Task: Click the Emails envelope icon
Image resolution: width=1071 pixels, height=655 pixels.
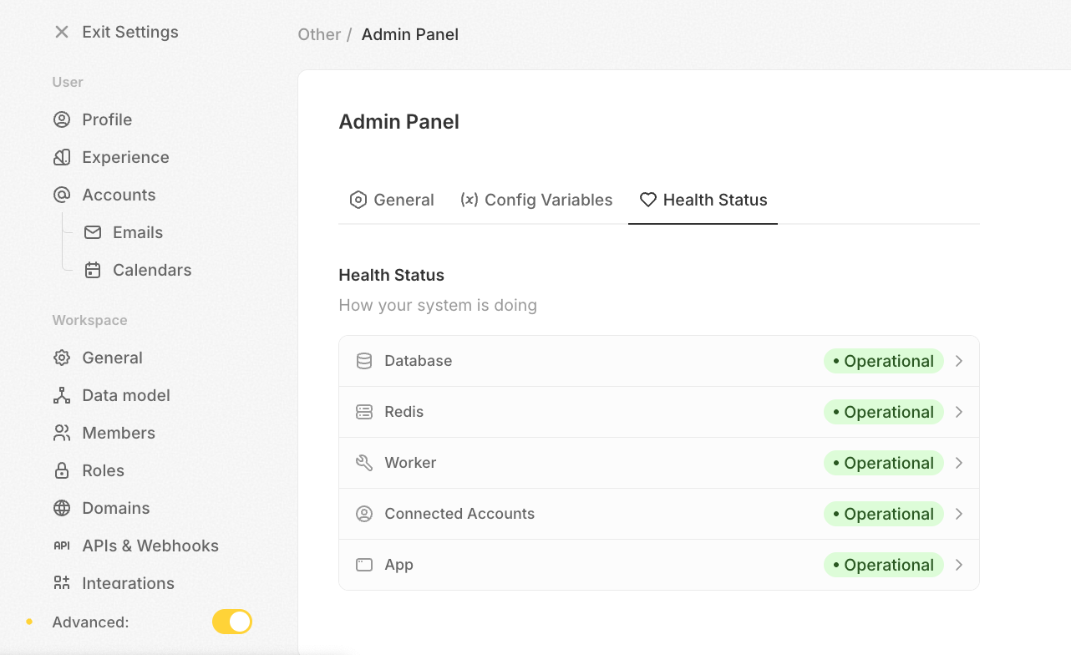Action: click(93, 232)
